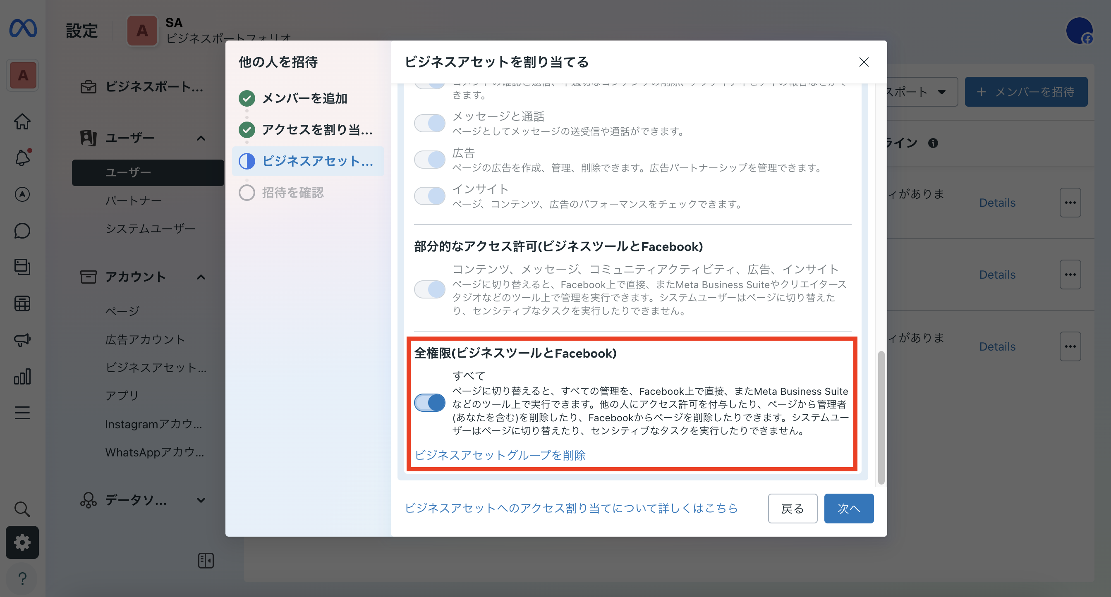
Task: Toggle the 広告 permission switch
Action: [430, 159]
